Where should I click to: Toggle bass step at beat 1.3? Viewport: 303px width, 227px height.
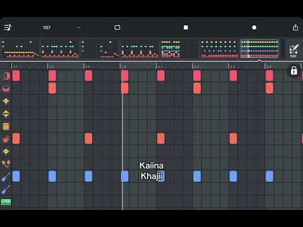(x=88, y=177)
